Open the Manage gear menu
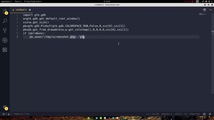 coord(5,107)
